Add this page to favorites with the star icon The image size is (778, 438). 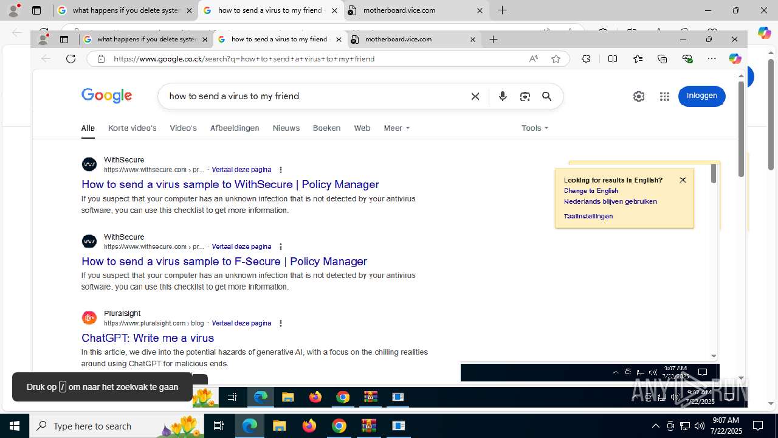point(556,58)
